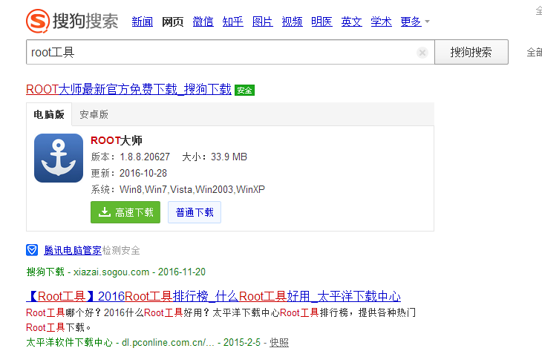
Task: Click the 普通下载 button
Action: [195, 212]
